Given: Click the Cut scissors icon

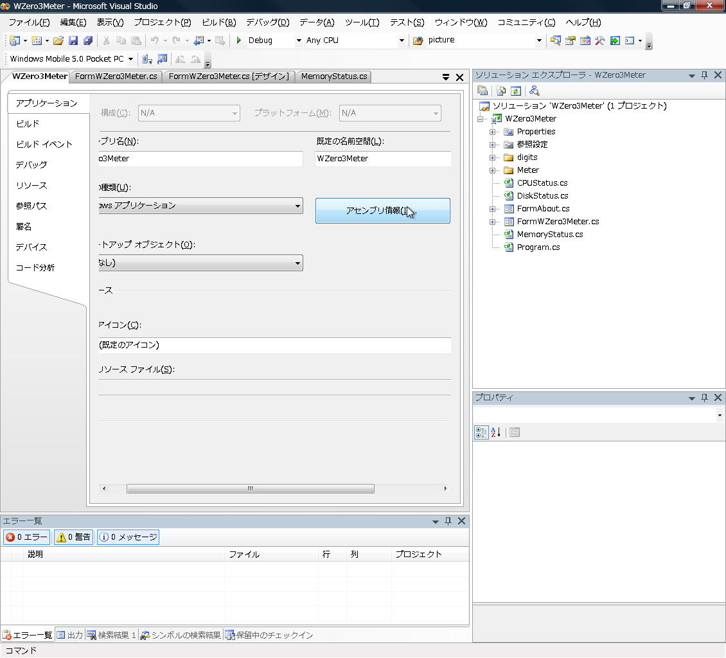Looking at the screenshot, I should point(107,40).
